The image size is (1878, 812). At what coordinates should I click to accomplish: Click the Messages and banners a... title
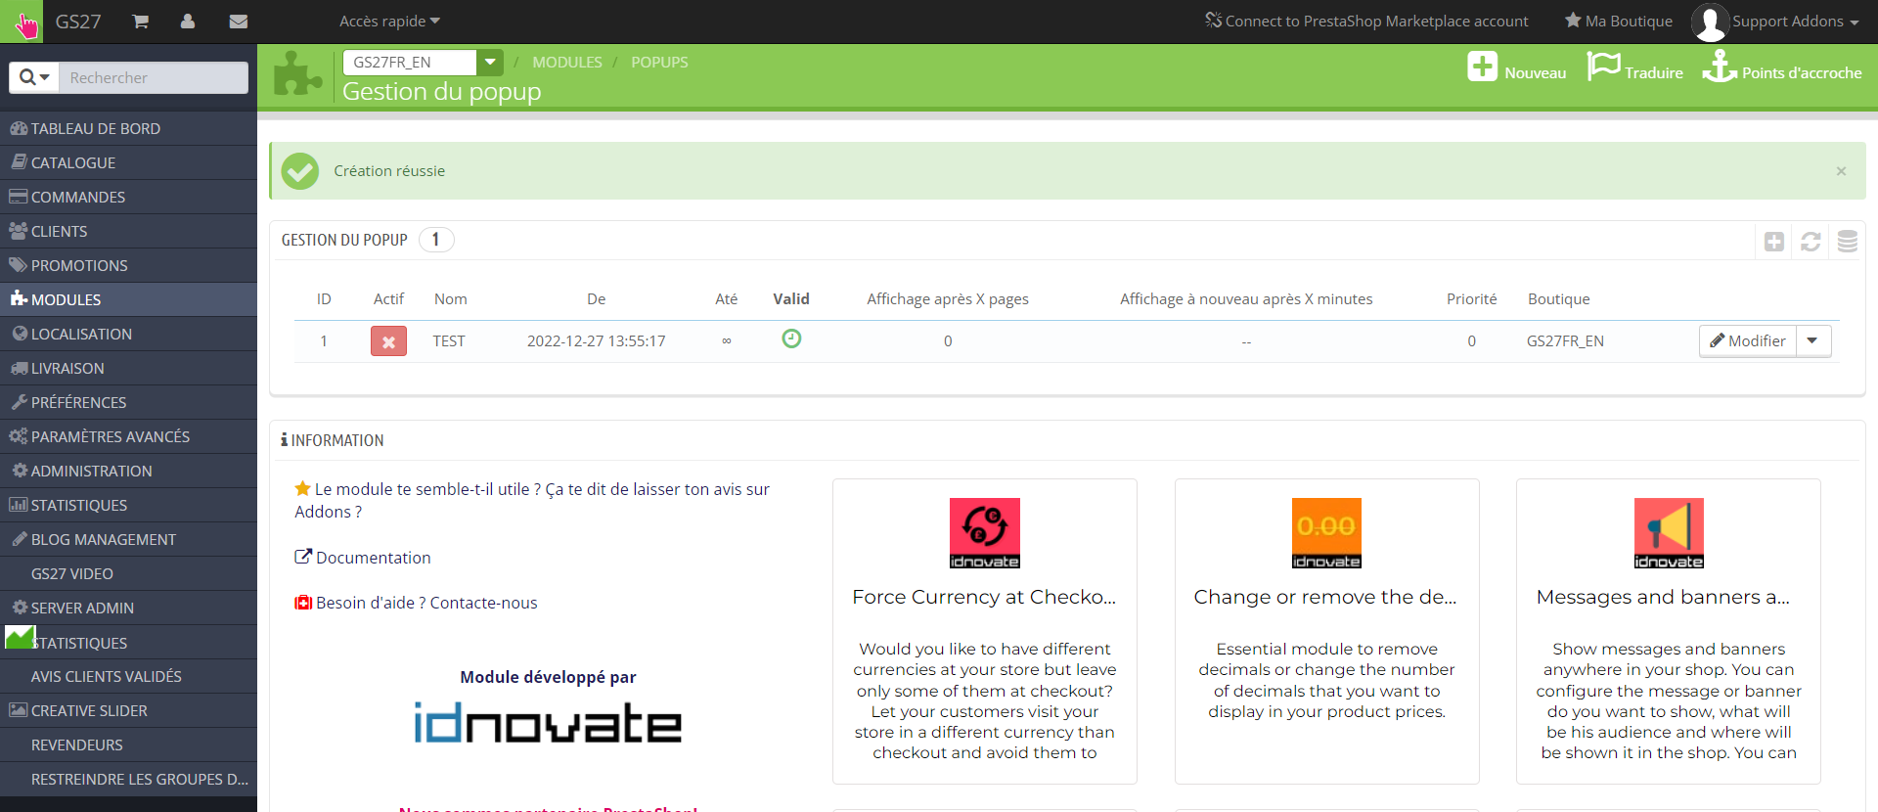[x=1663, y=597]
